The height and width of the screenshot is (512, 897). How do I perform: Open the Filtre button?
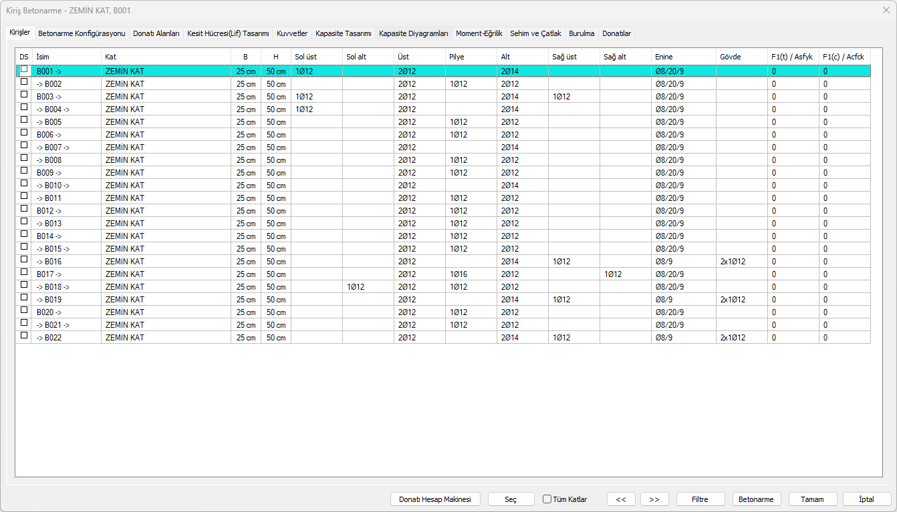pyautogui.click(x=700, y=499)
